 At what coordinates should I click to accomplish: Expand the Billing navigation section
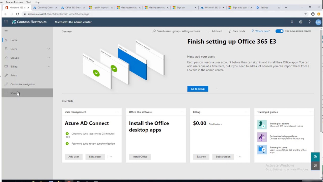click(x=48, y=66)
